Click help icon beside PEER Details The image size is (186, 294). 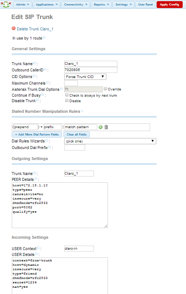36,179
